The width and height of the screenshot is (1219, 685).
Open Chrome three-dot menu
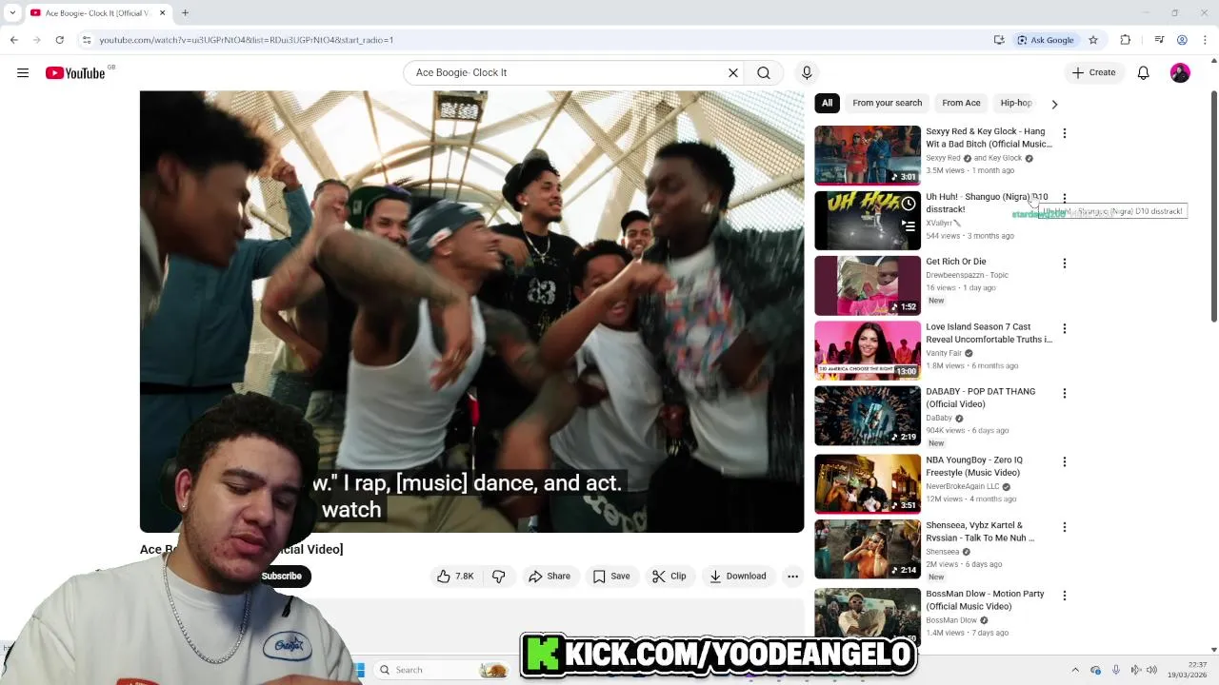coord(1205,40)
